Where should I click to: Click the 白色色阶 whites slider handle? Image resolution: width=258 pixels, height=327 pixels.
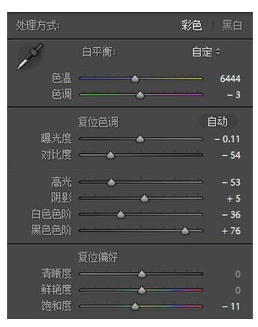coord(120,215)
